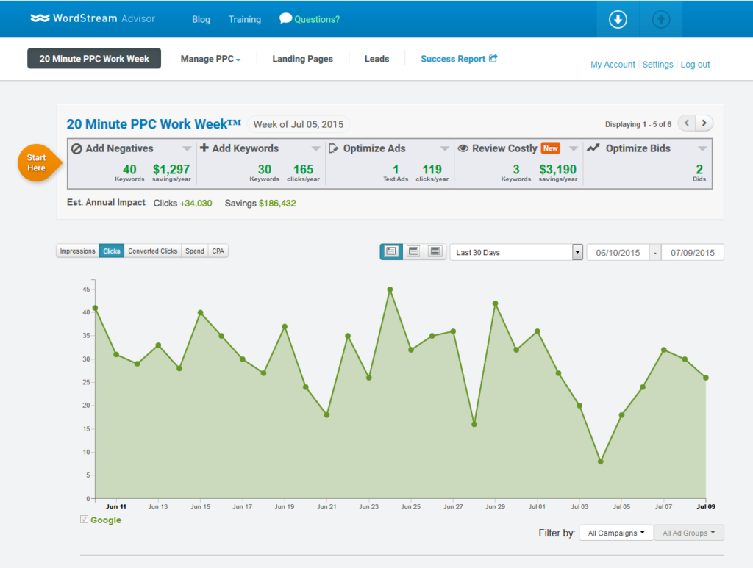
Task: Expand the Optimize Bids dropdown arrow
Action: [x=702, y=148]
